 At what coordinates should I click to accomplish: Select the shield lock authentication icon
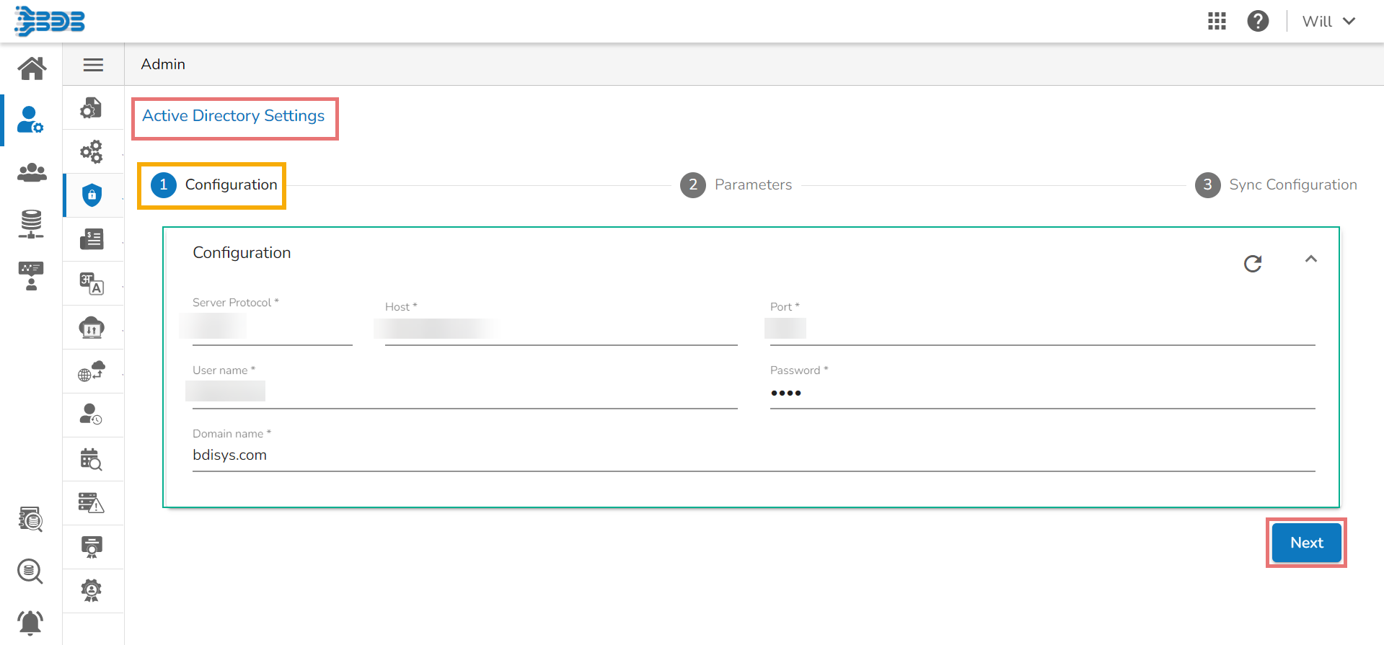[x=92, y=195]
